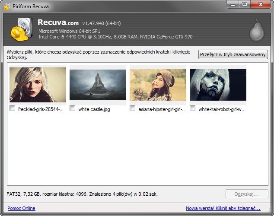Enable the white-hair-robot-girl file checkbox
Image resolution: width=274 pixels, height=216 pixels.
pos(193,108)
